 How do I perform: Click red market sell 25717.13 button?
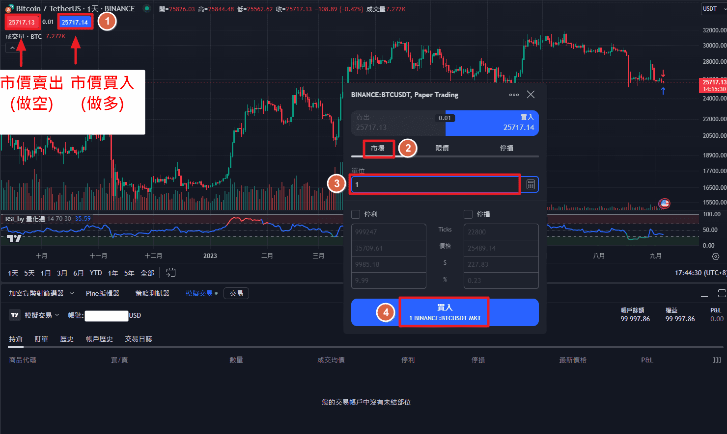click(x=22, y=22)
